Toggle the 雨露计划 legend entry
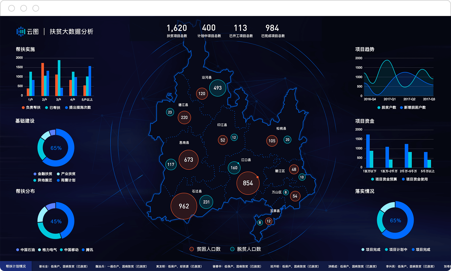This screenshot has height=271, width=451. [x=66, y=180]
